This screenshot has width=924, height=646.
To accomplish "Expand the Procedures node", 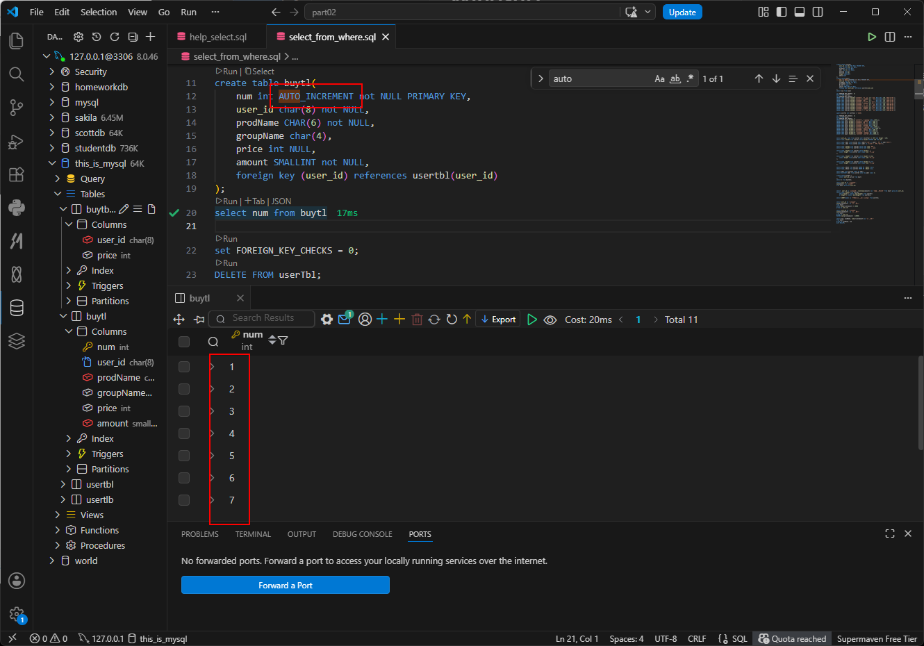I will (58, 545).
